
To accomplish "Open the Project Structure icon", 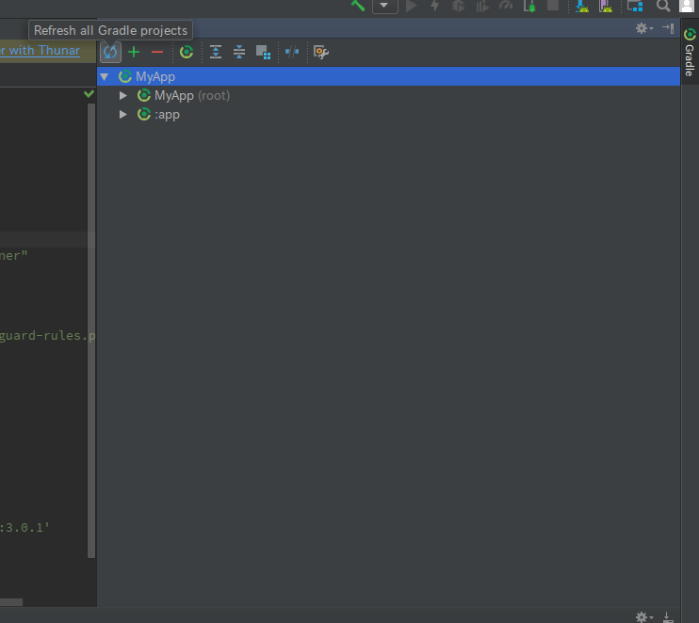I will [x=635, y=6].
